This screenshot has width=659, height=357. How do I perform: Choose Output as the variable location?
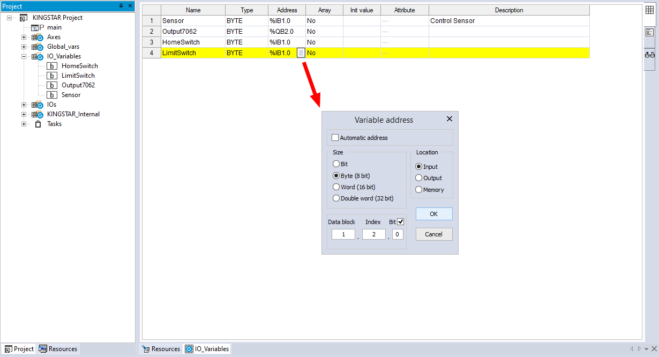(419, 178)
